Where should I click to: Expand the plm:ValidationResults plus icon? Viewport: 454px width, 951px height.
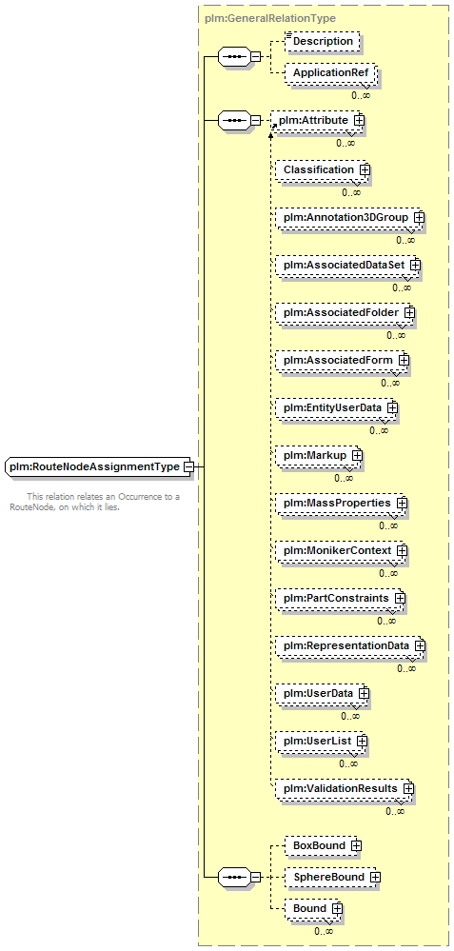(408, 788)
